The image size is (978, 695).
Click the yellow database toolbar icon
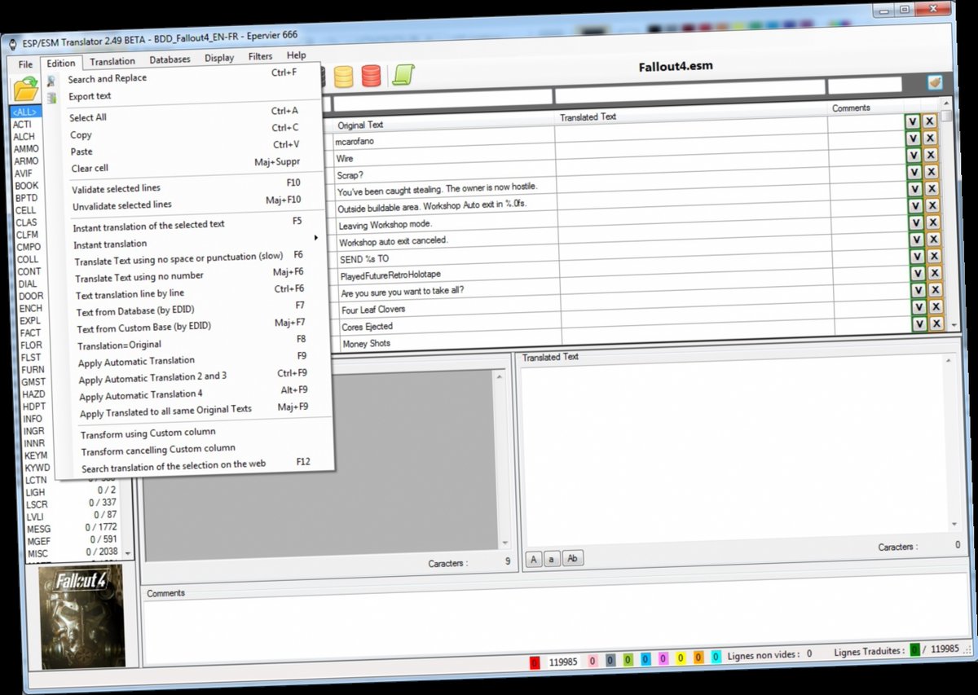(343, 77)
